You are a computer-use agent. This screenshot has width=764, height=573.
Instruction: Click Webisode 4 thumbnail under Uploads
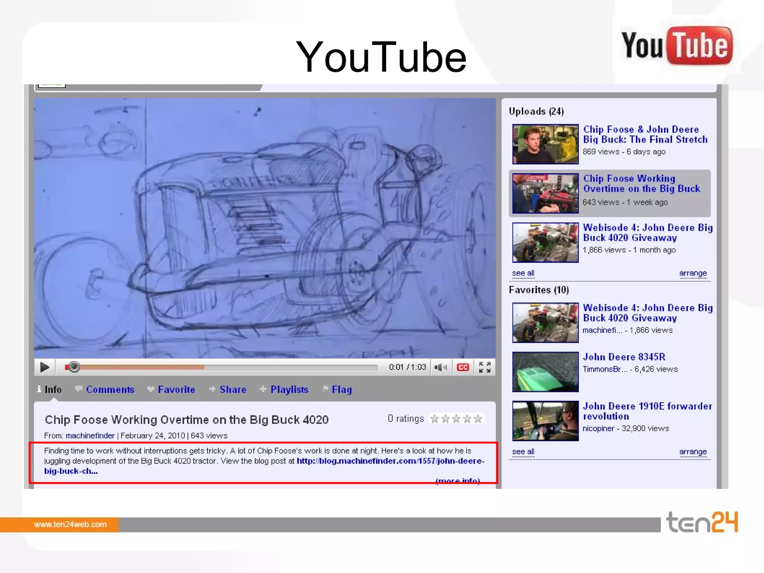(545, 243)
